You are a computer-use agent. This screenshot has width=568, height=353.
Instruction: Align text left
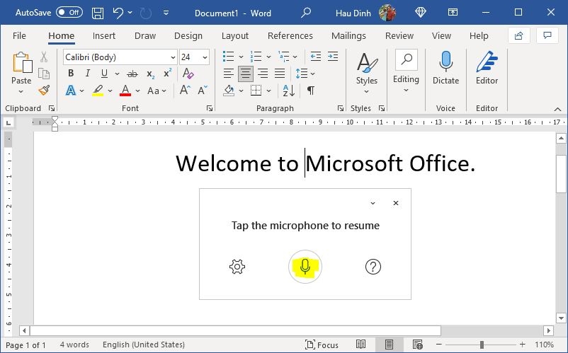coord(228,74)
